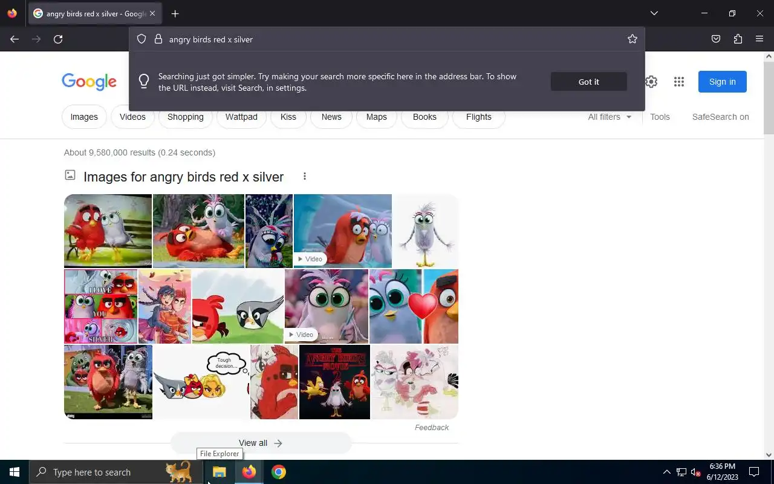Show hidden tray icons chevron
The image size is (774, 484).
666,472
